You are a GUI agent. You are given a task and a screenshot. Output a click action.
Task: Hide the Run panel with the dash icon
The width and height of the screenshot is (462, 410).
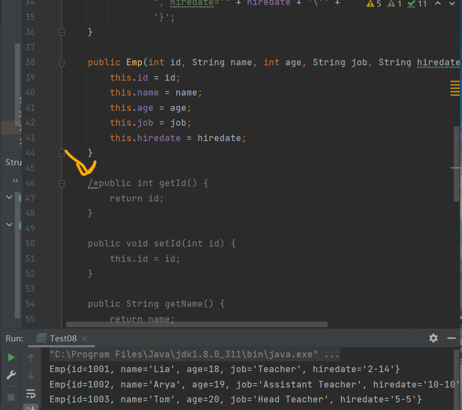(452, 338)
